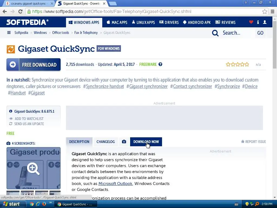The height and width of the screenshot is (208, 277).
Task: Open the Linux Apps section
Action: (143, 22)
